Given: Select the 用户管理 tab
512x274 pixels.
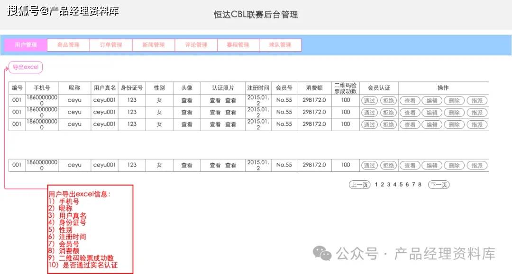Looking at the screenshot, I should (x=26, y=44).
